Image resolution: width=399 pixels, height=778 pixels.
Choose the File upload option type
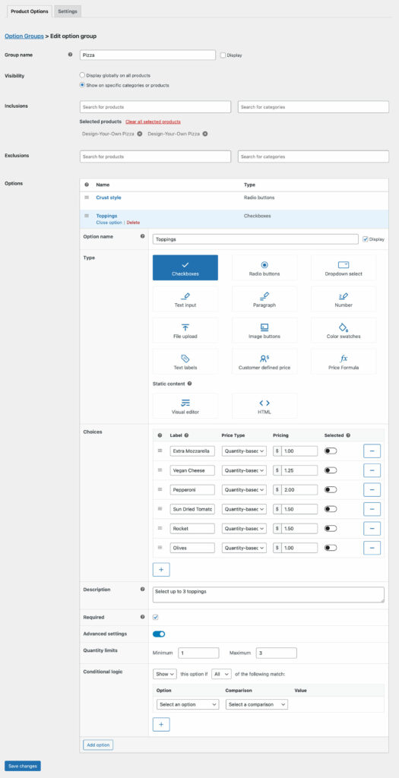[185, 330]
